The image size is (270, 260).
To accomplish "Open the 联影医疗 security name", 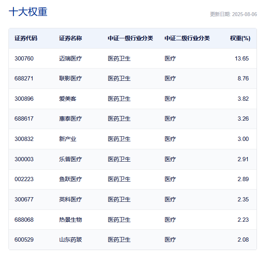I will click(70, 78).
